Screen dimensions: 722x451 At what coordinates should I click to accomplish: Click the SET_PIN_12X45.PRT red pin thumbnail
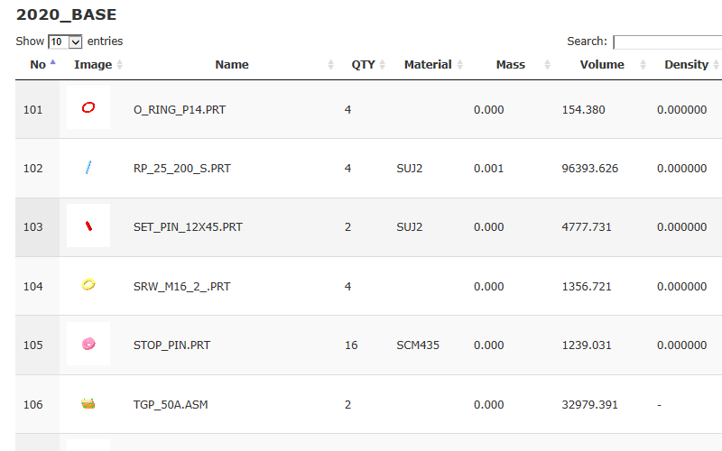pos(88,226)
